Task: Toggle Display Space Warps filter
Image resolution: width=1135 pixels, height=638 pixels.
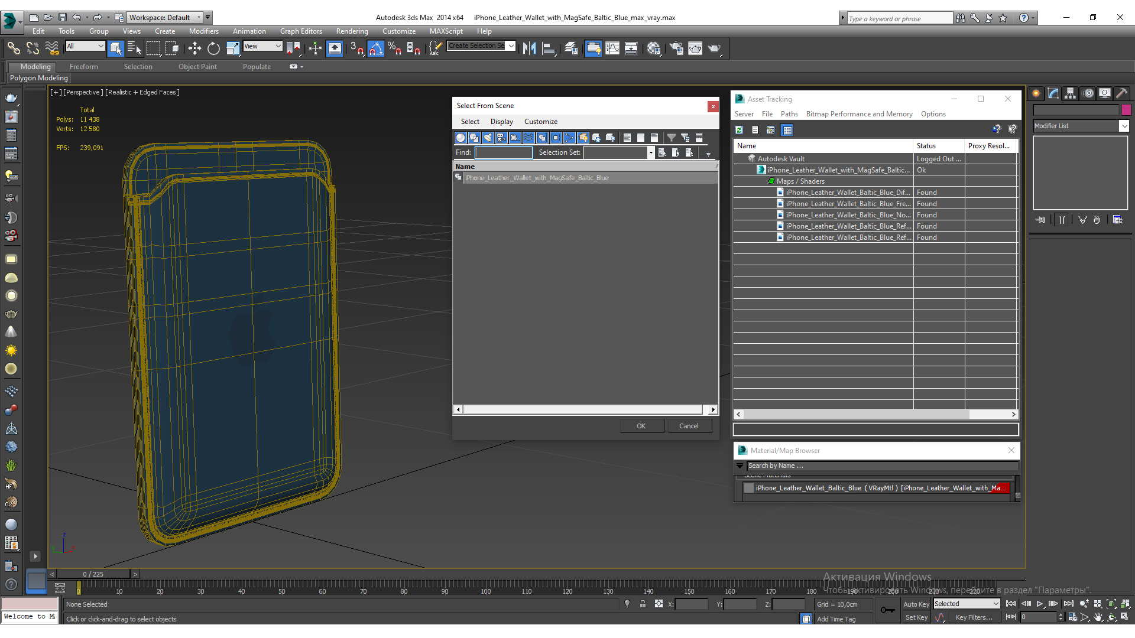Action: (528, 138)
